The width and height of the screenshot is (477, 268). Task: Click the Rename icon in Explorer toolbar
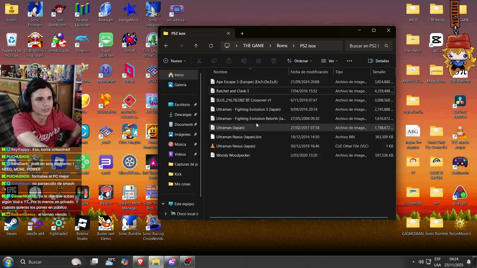tap(244, 61)
